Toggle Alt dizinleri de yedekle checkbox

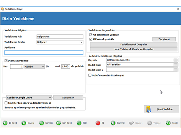coord(91,35)
